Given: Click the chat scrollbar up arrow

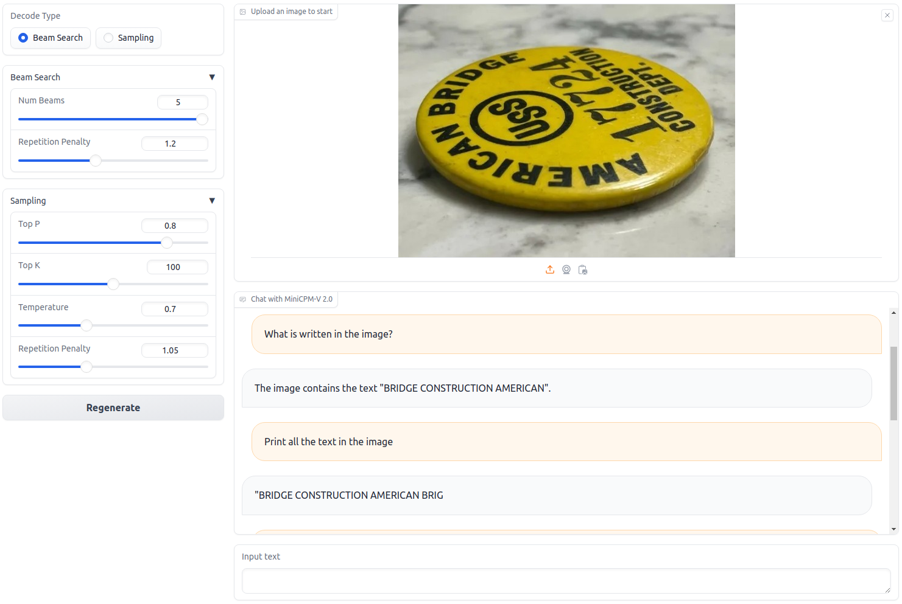Looking at the screenshot, I should tap(893, 313).
